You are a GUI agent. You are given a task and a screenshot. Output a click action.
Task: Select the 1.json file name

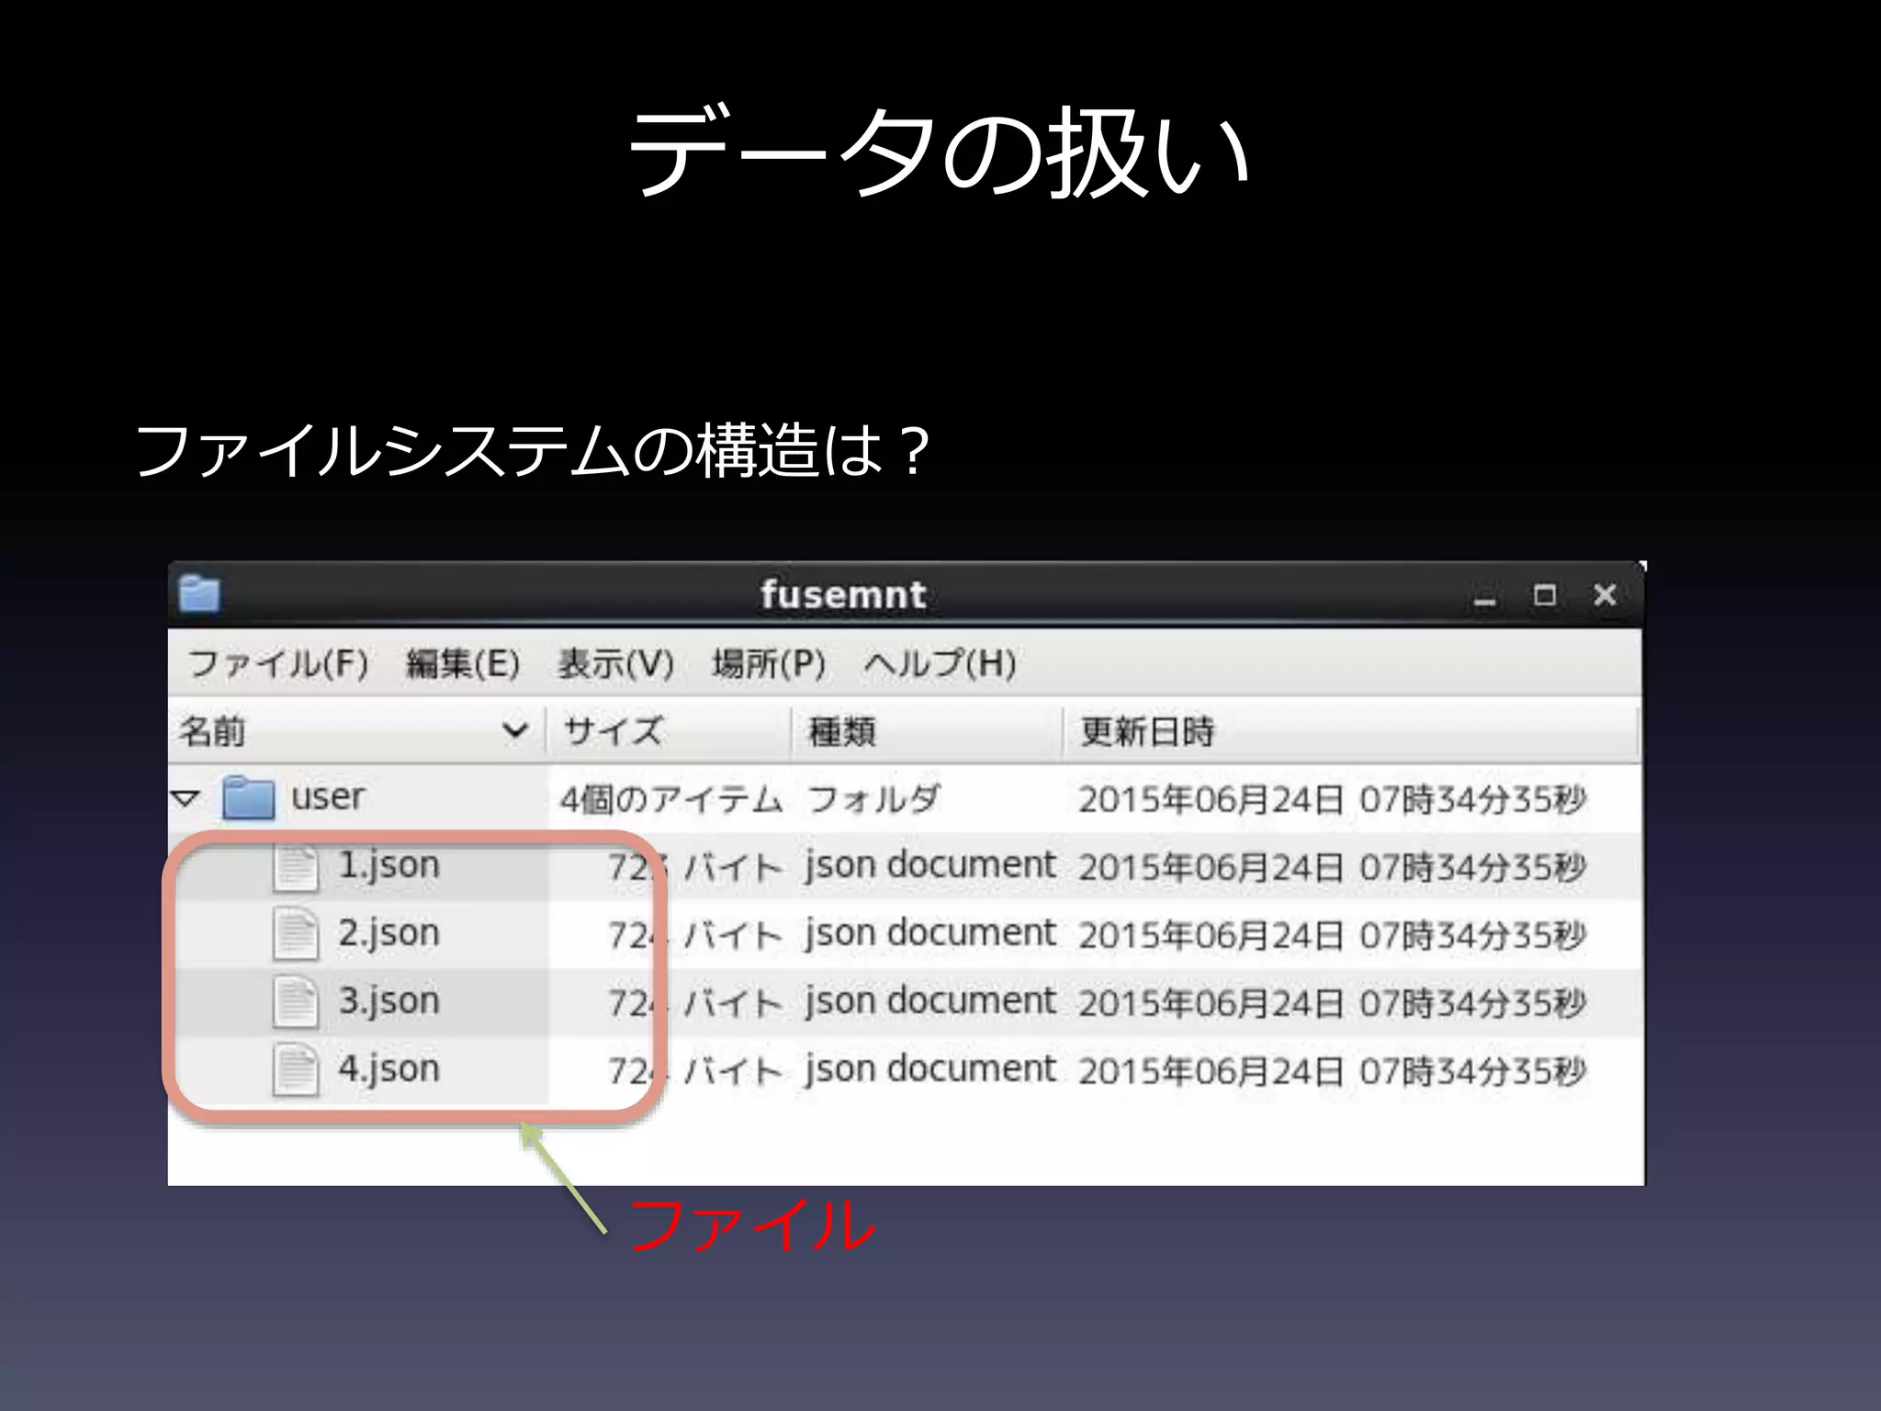(389, 866)
